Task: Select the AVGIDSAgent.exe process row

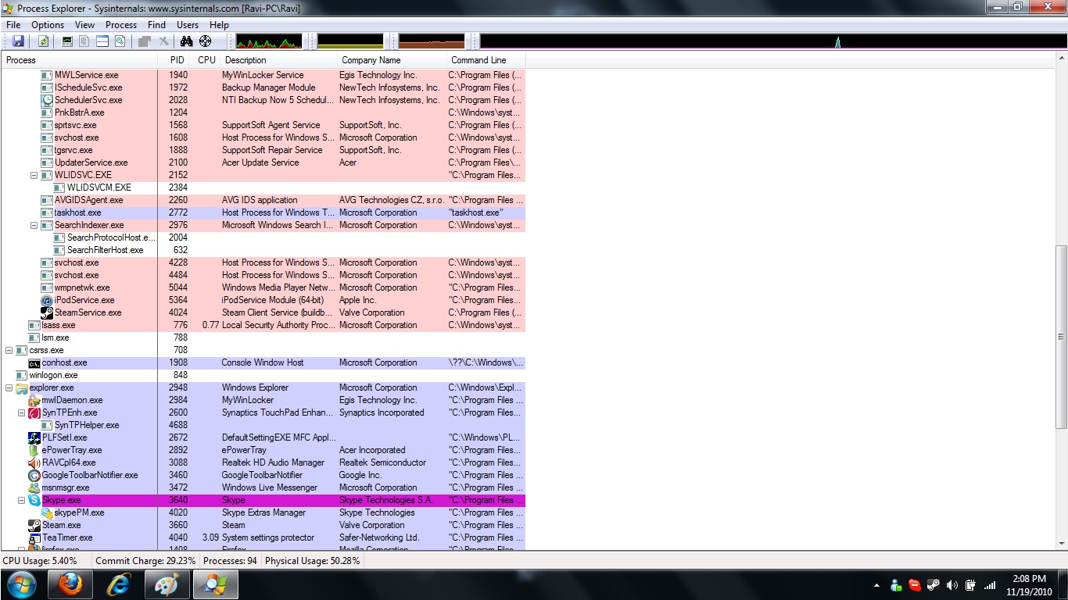Action: [263, 200]
